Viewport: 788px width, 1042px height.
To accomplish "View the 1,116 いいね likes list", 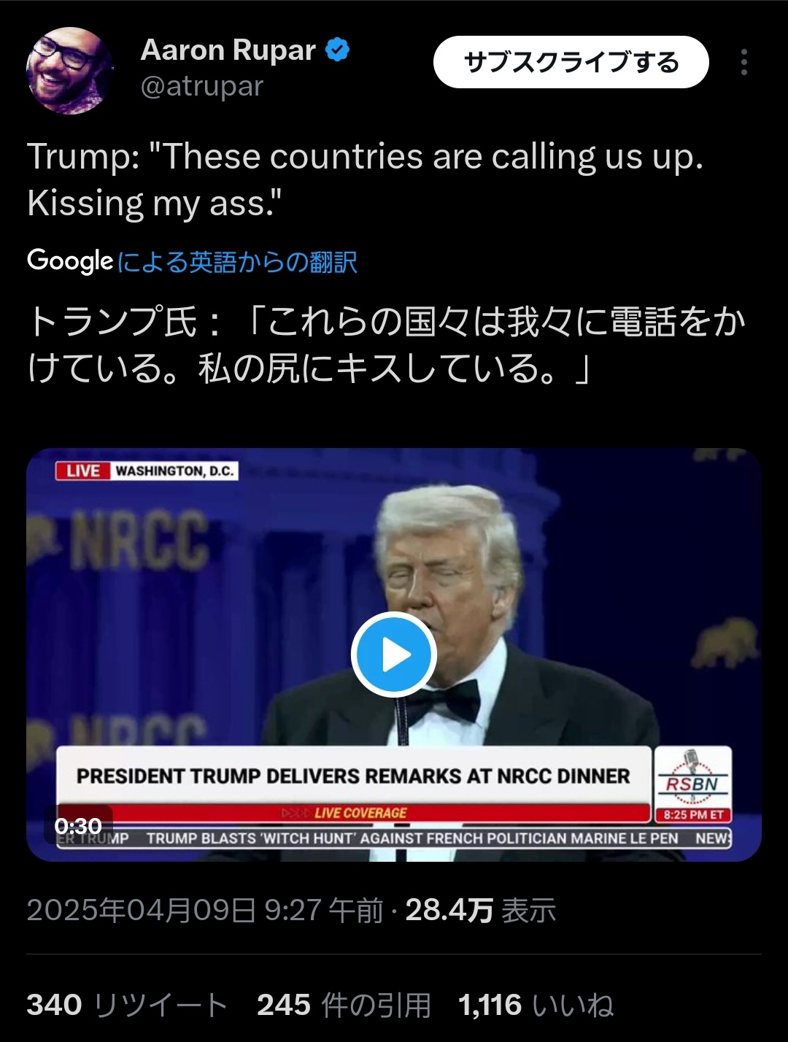I will 536,1005.
